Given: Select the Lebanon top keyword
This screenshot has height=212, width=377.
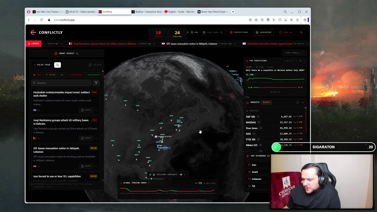Looking at the screenshot, I should pyautogui.click(x=256, y=179).
